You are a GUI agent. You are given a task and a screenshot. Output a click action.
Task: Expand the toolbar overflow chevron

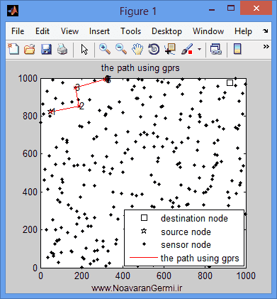coord(266,46)
